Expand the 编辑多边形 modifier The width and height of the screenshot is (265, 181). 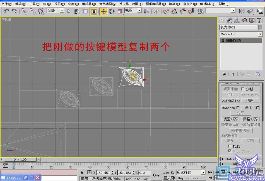[223, 41]
